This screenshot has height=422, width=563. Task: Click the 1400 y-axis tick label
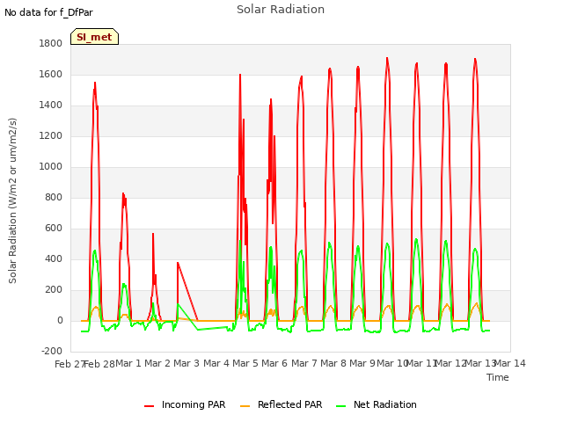click(x=51, y=105)
